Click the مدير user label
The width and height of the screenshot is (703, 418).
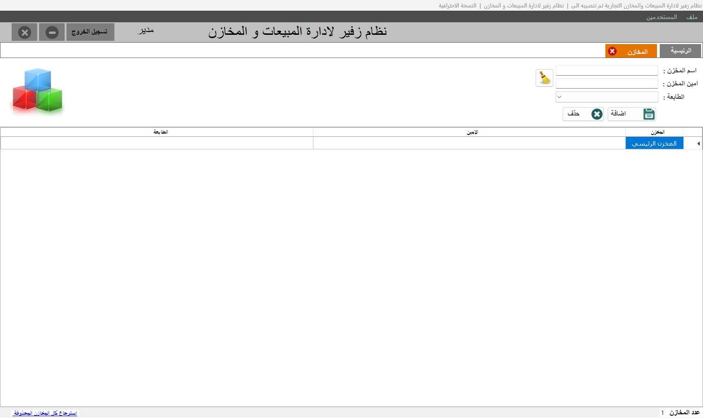(x=146, y=31)
